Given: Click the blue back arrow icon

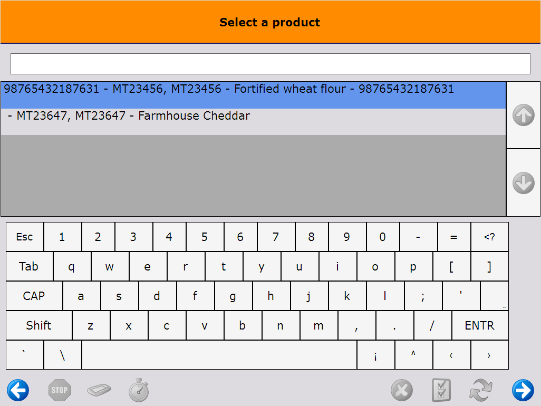Looking at the screenshot, I should (17, 390).
